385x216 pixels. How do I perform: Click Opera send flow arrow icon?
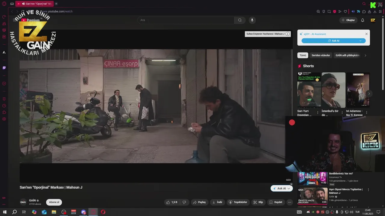(340, 11)
